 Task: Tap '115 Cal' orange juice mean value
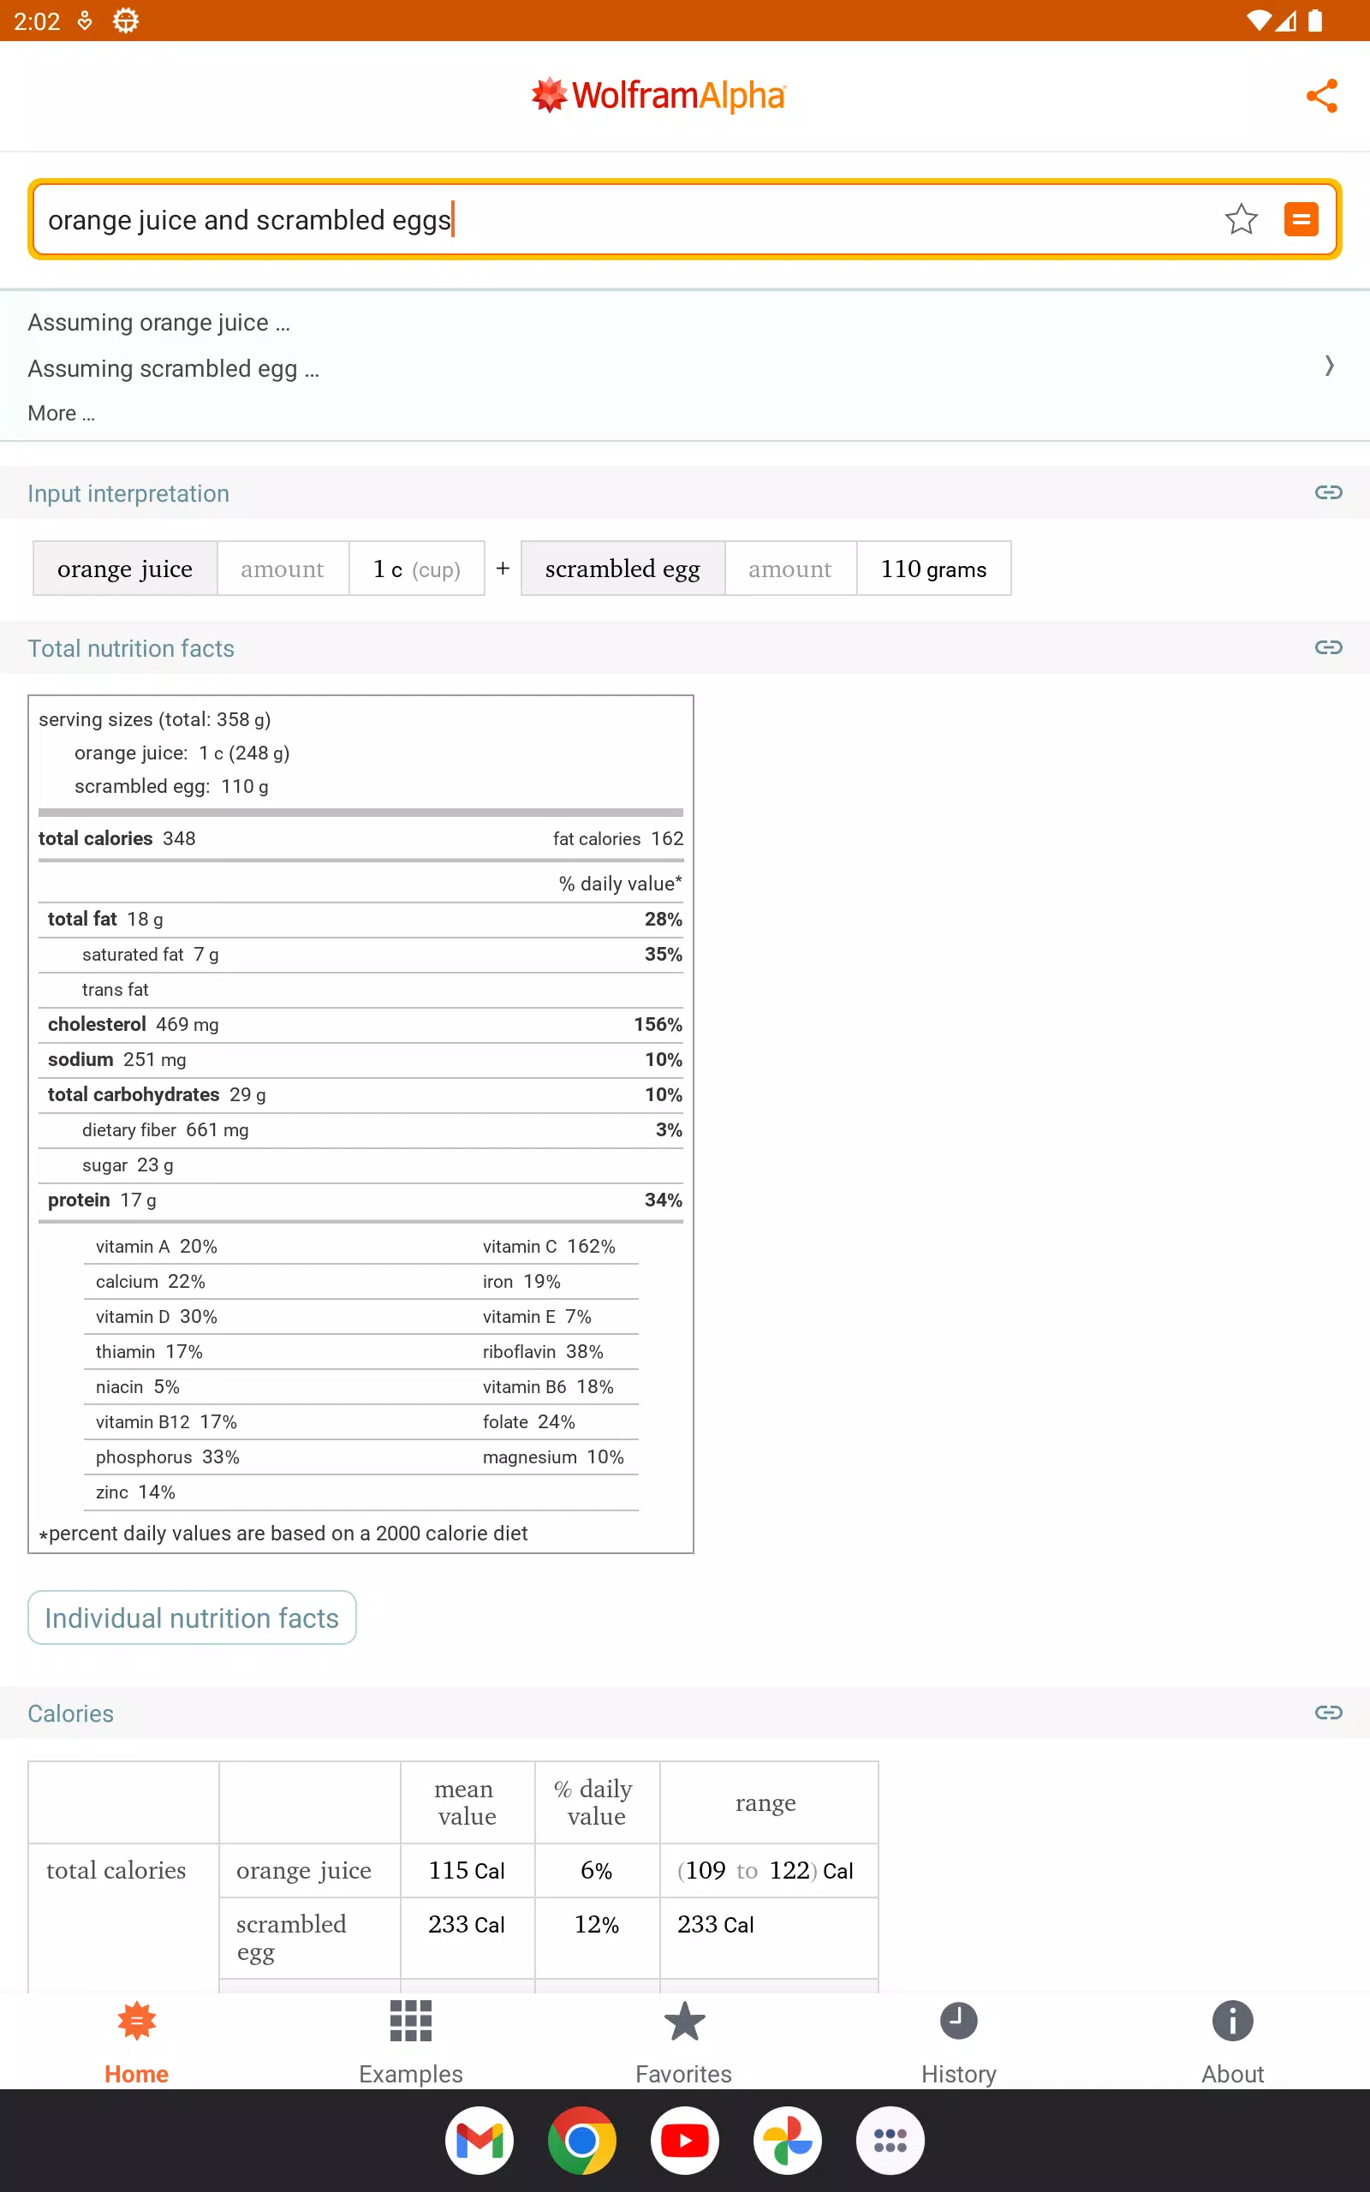click(467, 1870)
